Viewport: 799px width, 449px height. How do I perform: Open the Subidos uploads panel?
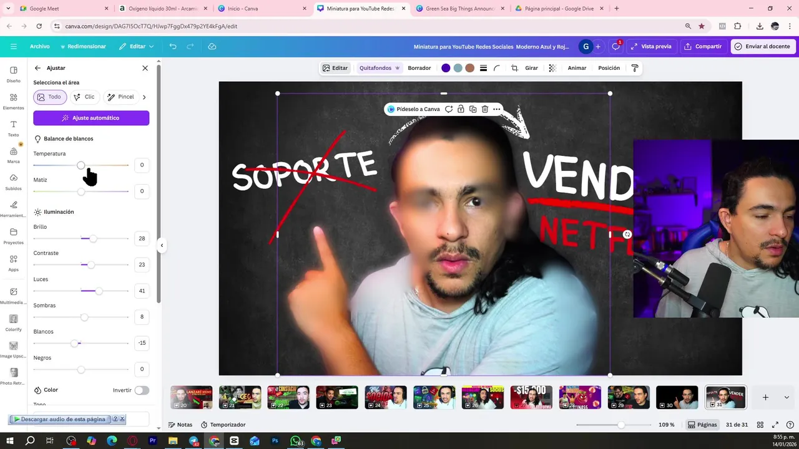pos(13,181)
